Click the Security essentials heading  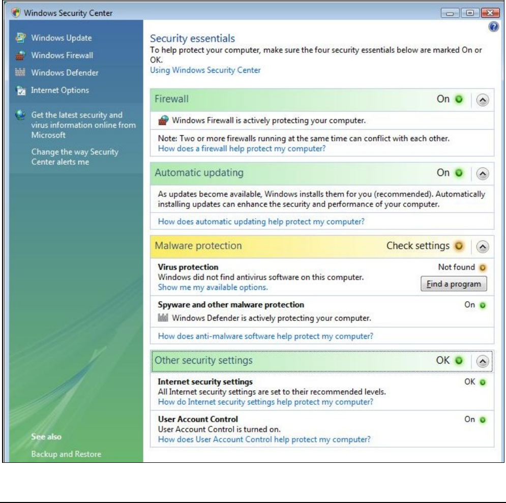point(192,38)
